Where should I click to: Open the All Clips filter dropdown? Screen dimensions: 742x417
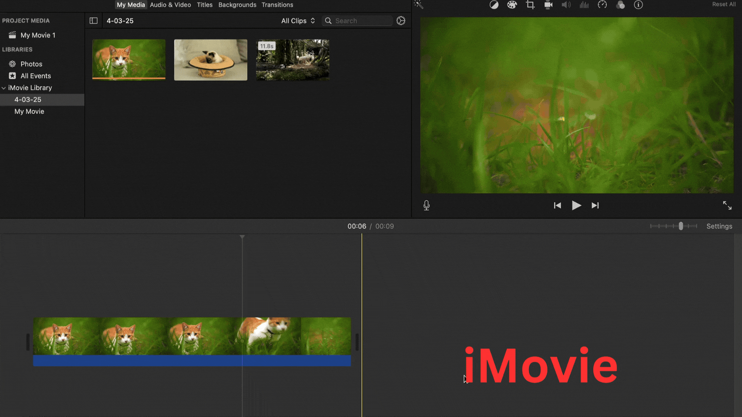click(x=298, y=21)
